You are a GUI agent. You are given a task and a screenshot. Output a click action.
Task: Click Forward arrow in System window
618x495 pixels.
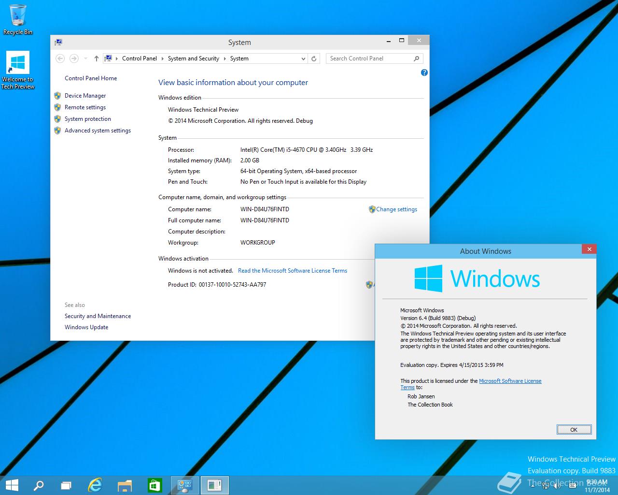coord(74,58)
